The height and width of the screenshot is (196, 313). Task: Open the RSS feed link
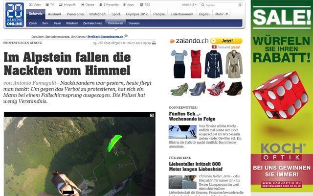pyautogui.click(x=147, y=4)
